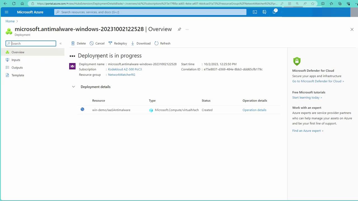Open the browser zoom magnifier icon
The width and height of the screenshot is (358, 201).
(297, 4)
